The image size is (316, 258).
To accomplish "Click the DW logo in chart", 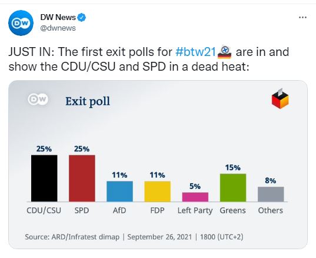I will 38,99.
